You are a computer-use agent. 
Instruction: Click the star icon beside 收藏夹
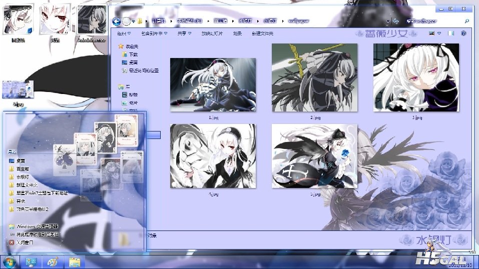[x=121, y=46]
